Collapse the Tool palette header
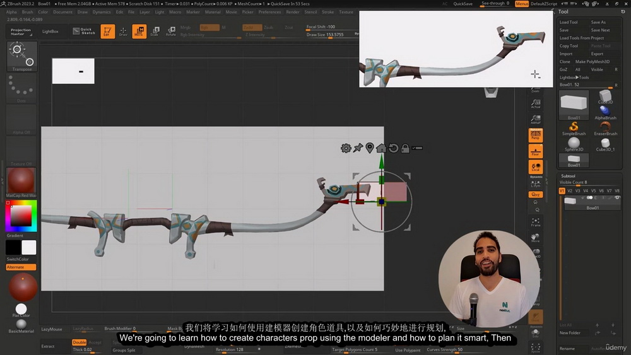 [563, 11]
